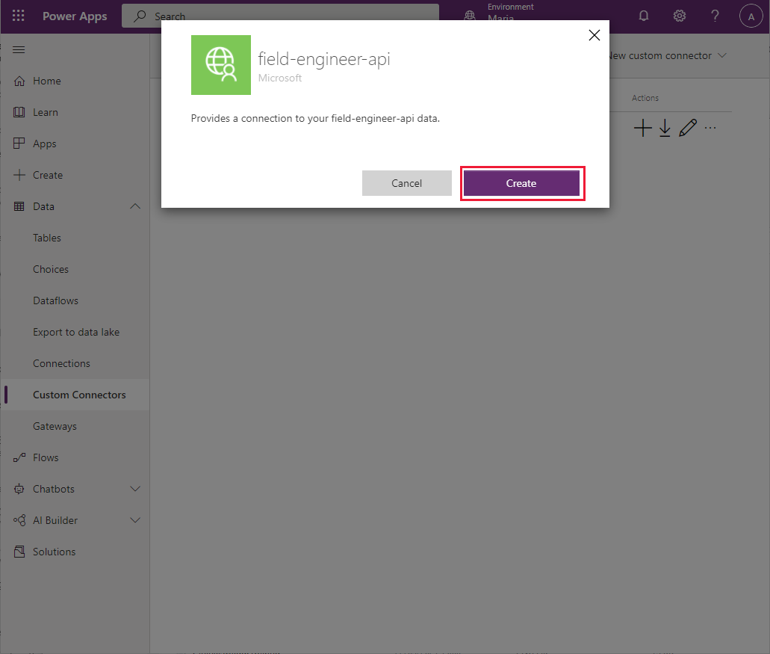Click the field-engineer-api dialog title
770x654 pixels.
point(324,59)
